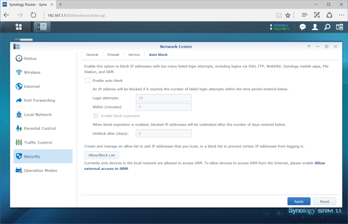
Task: Open the user options person icon
Action: 315,27
